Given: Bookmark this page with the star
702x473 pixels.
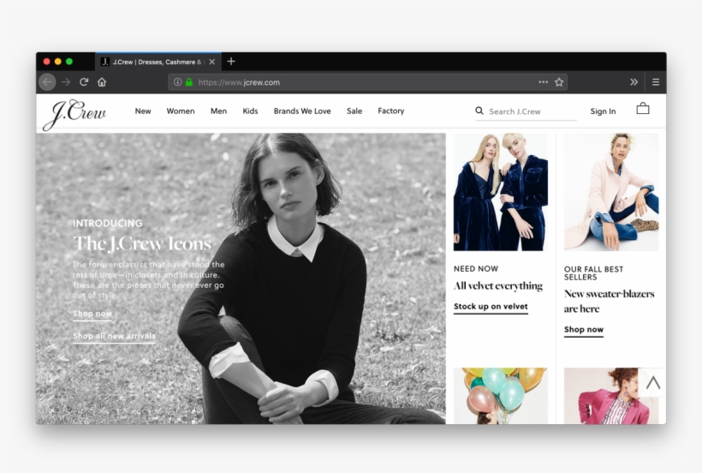Looking at the screenshot, I should 559,82.
